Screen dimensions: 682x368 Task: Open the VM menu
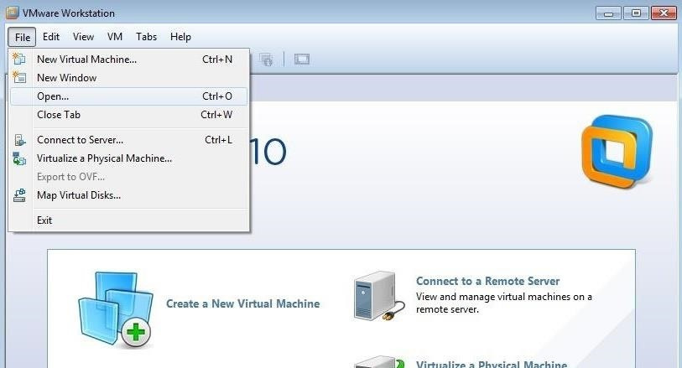[115, 37]
